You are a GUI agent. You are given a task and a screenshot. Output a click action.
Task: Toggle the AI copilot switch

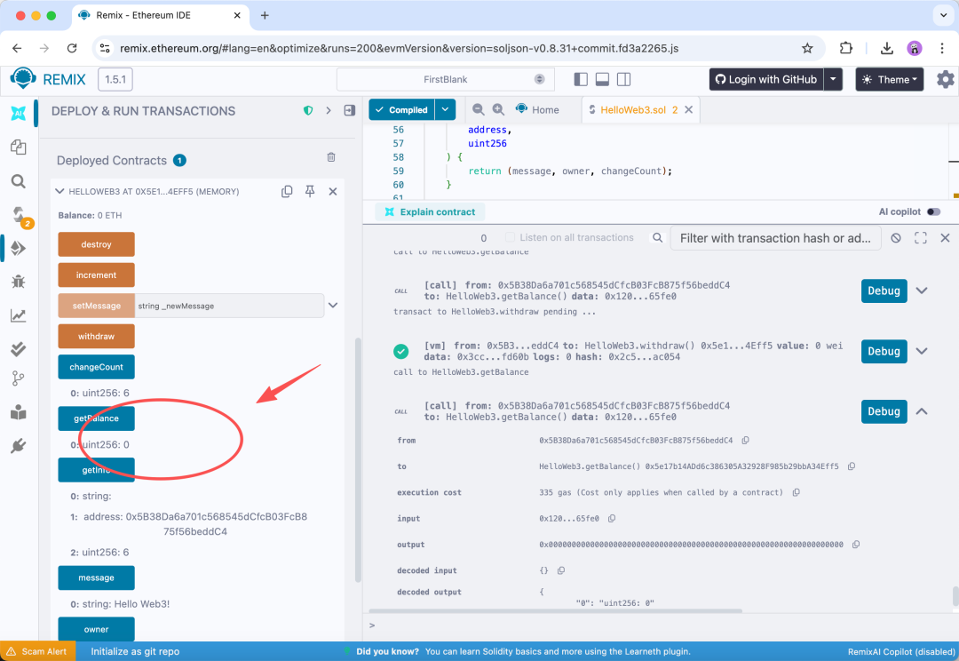pyautogui.click(x=934, y=211)
